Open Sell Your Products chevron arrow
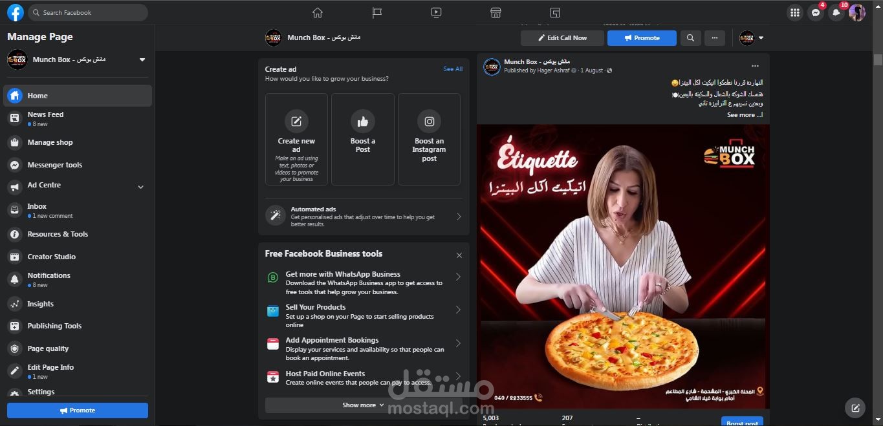The height and width of the screenshot is (426, 883). point(458,310)
